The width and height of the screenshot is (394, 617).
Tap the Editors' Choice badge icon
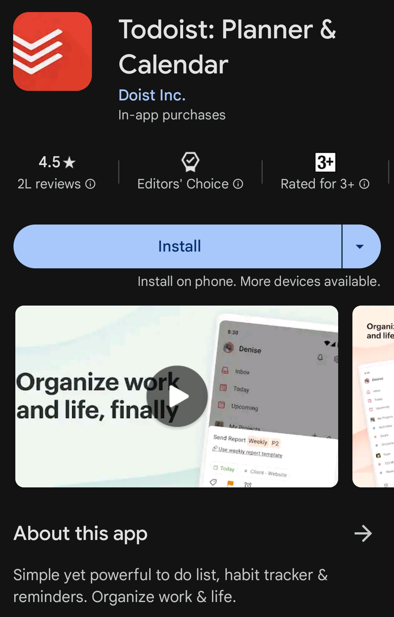click(190, 162)
